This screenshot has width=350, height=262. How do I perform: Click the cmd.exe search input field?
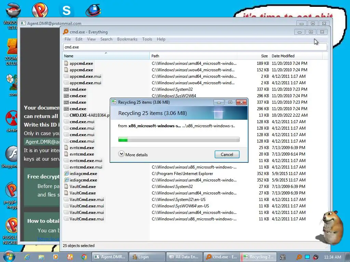[x=195, y=47]
